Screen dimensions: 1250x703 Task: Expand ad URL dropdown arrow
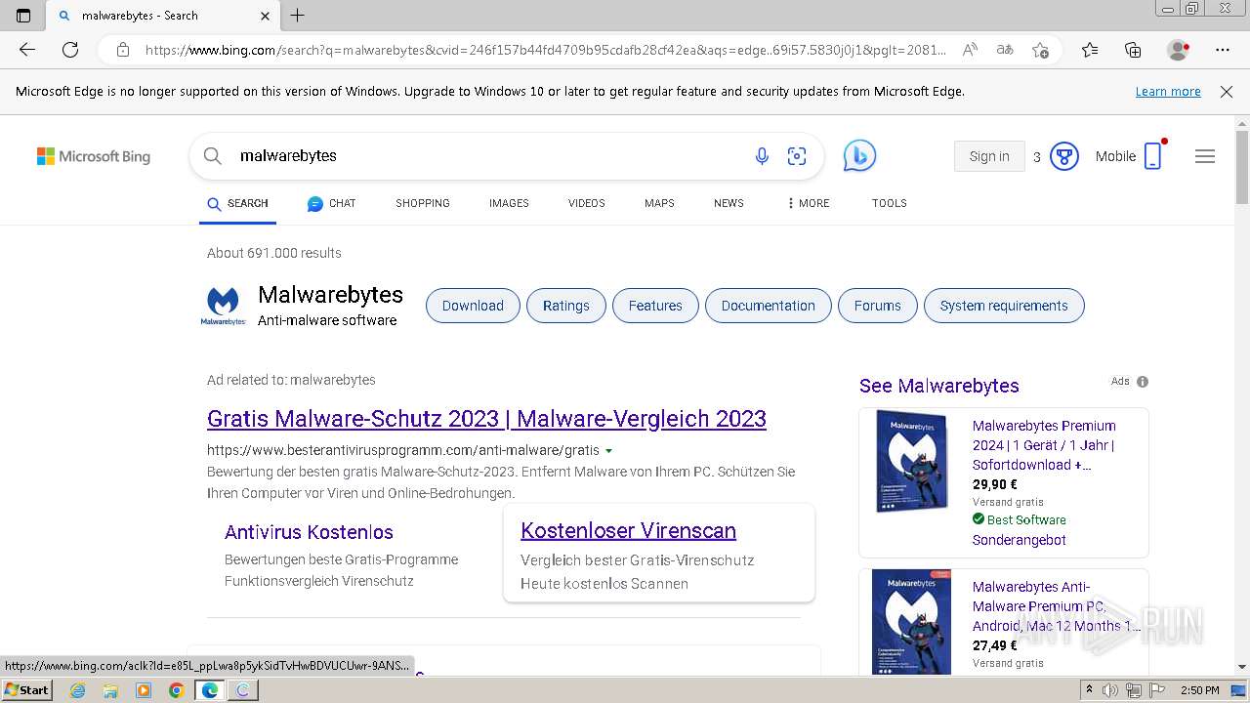tap(608, 451)
